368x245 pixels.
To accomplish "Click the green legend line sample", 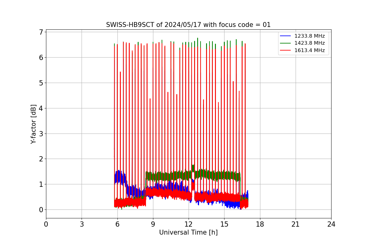I will click(x=286, y=43).
